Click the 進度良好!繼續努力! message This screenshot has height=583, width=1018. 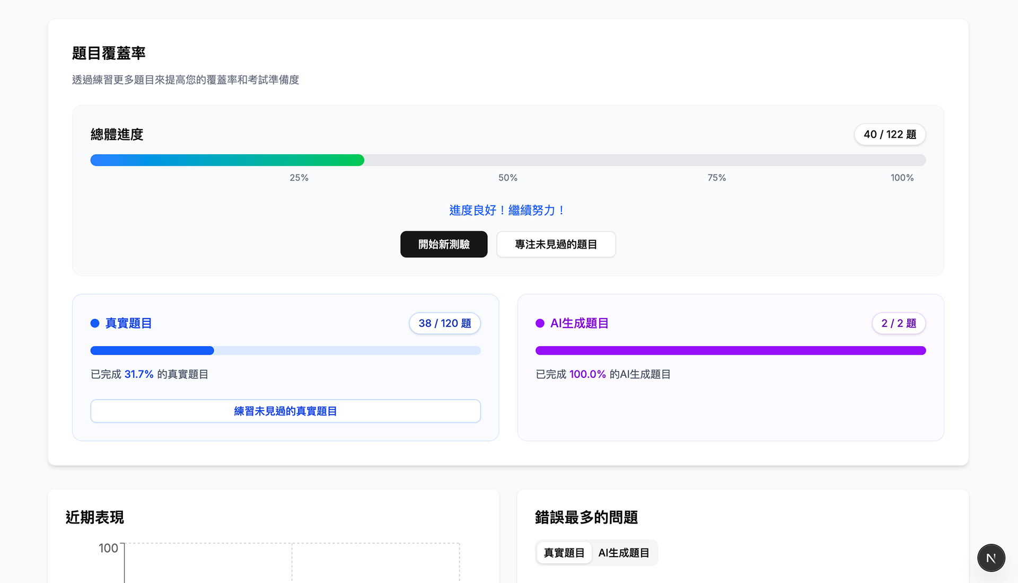(x=507, y=210)
